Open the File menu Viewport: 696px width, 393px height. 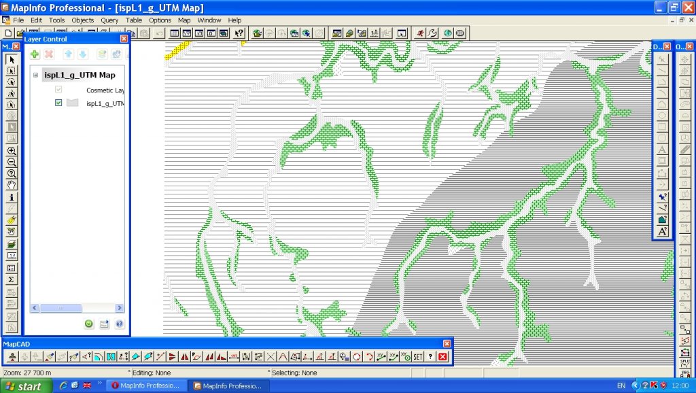tap(18, 20)
